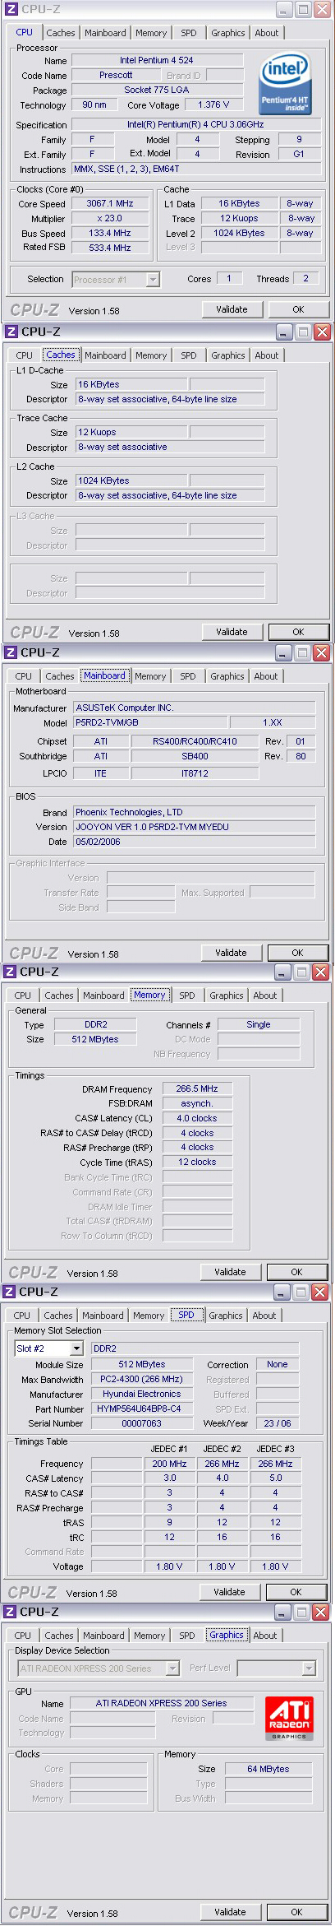Click OK in the Graphics window

click(296, 1912)
